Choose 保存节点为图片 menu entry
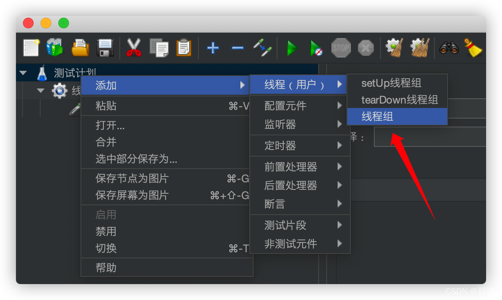This screenshot has width=502, height=300. [165, 178]
